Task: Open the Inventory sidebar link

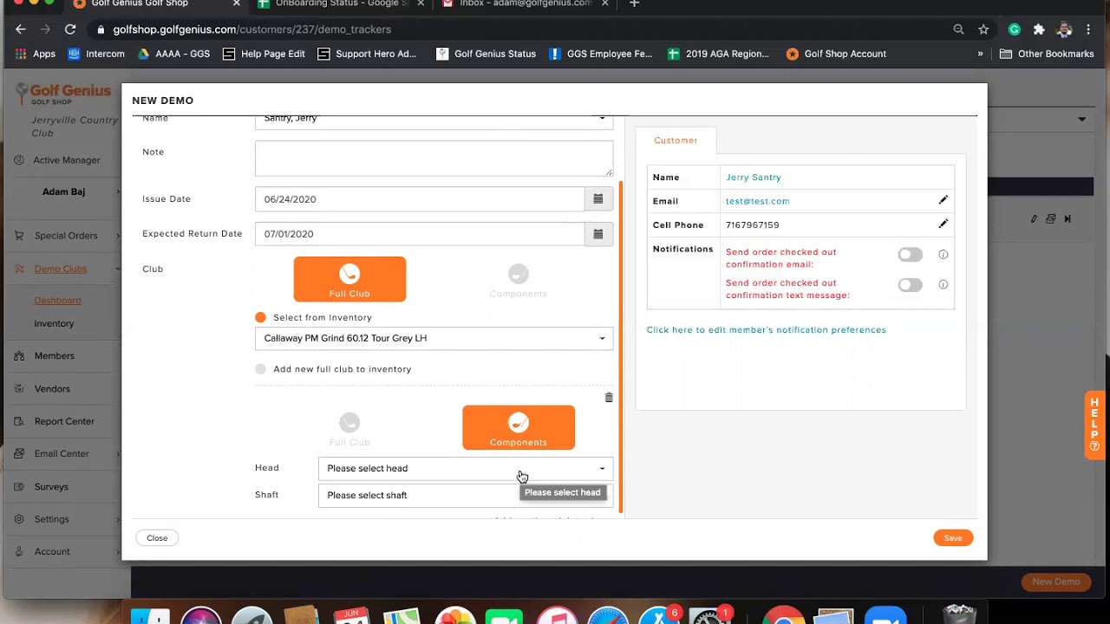Action: pos(54,324)
